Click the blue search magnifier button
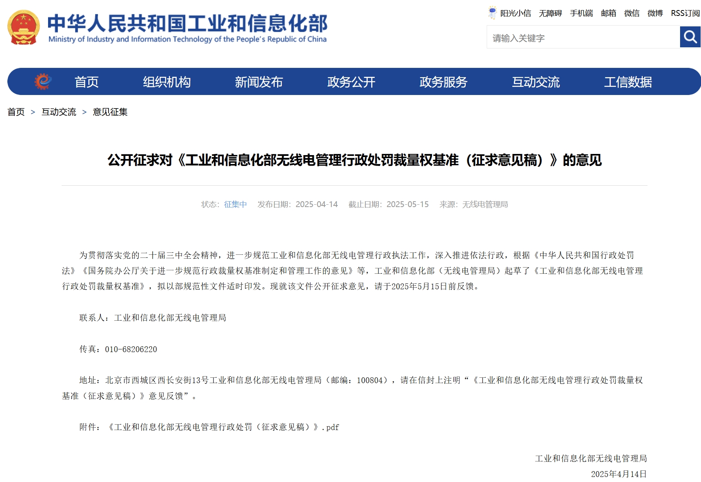 (690, 37)
